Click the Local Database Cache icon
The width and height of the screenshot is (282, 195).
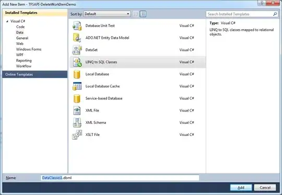coord(77,86)
